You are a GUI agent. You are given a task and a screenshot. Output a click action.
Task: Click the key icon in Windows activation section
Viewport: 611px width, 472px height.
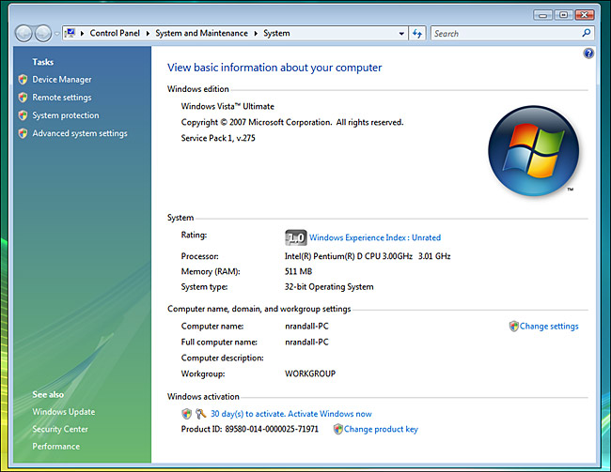coord(200,414)
